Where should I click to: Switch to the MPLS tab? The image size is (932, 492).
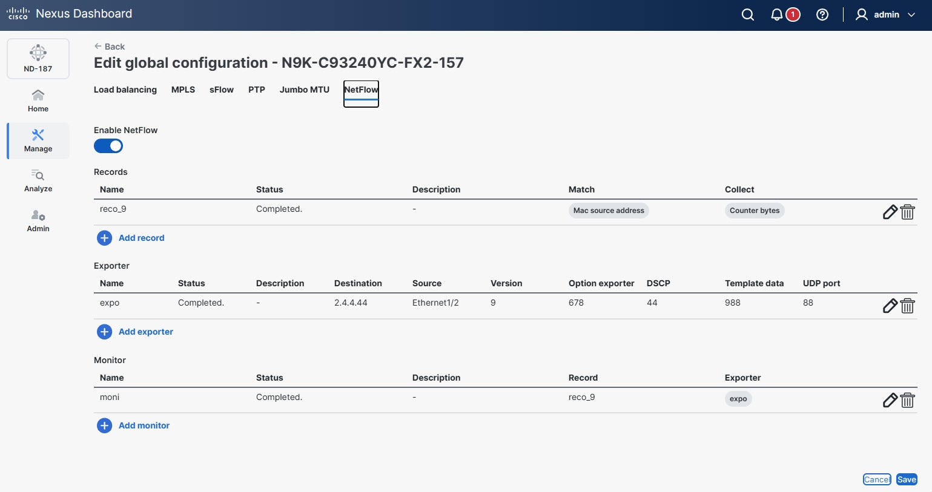click(183, 90)
